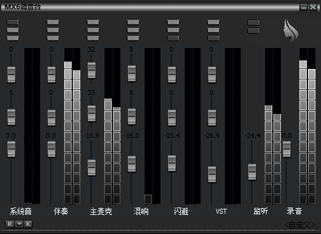Toggle the middle switch above 闪避 channel
Screen dimensions: 321x234
(173, 30)
